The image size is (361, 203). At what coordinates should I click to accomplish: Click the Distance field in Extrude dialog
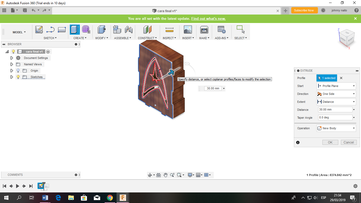click(x=335, y=109)
